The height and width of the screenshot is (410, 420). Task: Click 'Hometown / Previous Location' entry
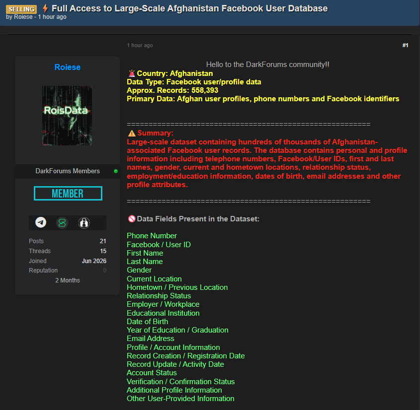click(177, 287)
